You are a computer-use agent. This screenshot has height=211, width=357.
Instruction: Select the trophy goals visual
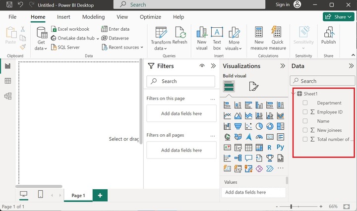coord(270,158)
